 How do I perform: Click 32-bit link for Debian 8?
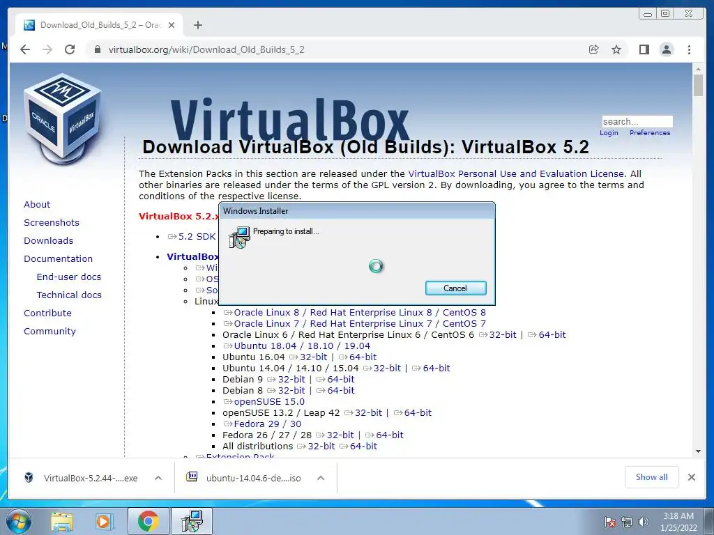286,390
